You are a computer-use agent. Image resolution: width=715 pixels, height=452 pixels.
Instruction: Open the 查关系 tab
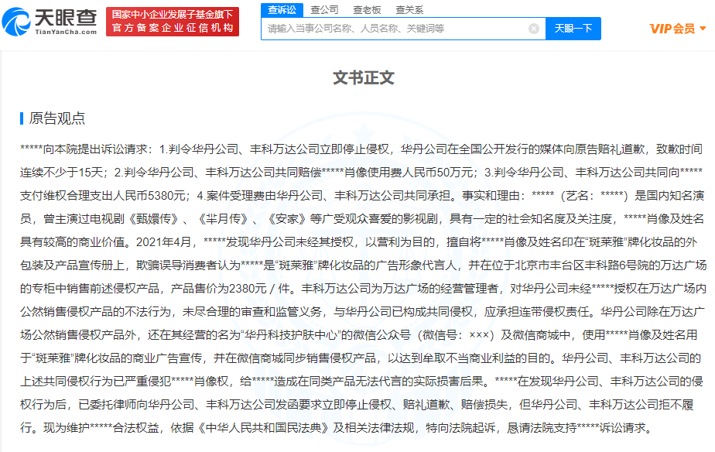(x=409, y=9)
